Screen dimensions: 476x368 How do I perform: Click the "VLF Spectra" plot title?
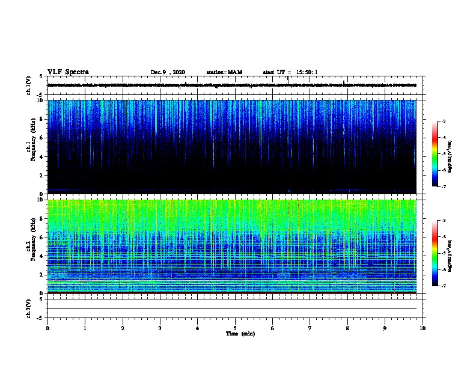68,72
